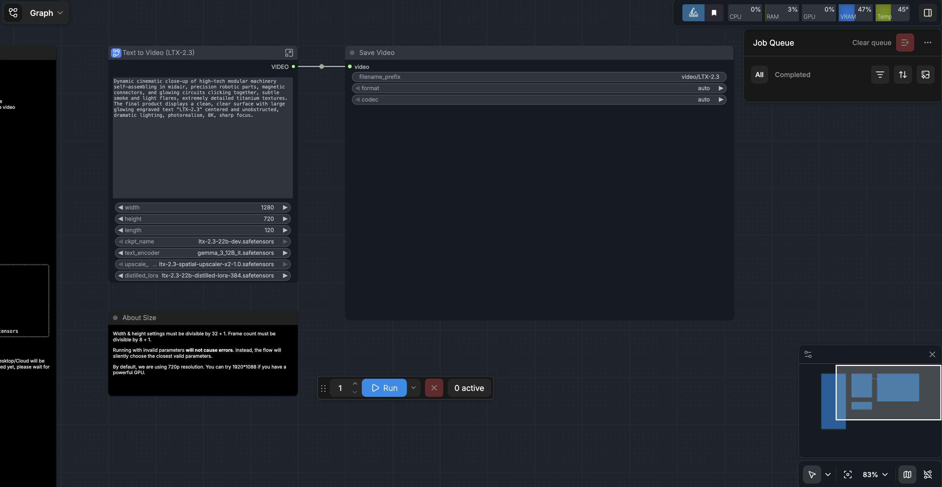Click the Run button

click(x=384, y=388)
